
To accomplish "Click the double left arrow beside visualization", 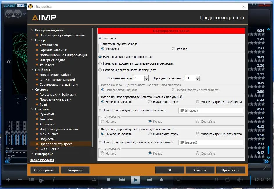I will (9, 62).
